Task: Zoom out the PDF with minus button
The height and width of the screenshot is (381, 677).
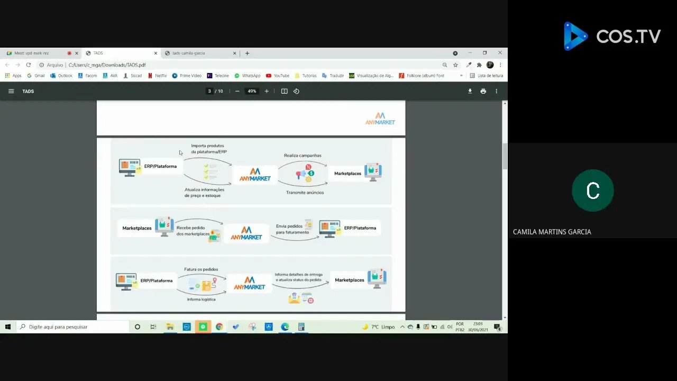Action: [x=237, y=91]
